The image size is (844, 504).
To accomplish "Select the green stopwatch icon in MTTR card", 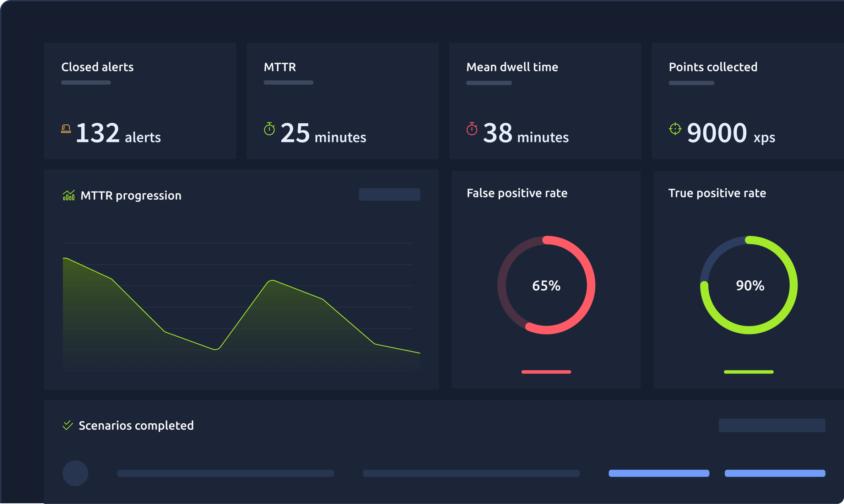I will point(269,129).
